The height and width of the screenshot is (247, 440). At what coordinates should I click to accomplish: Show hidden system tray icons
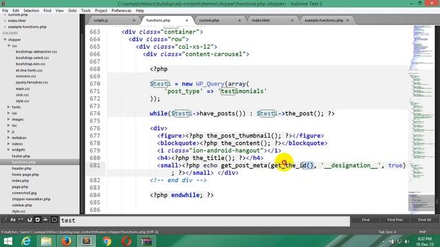coord(384,242)
